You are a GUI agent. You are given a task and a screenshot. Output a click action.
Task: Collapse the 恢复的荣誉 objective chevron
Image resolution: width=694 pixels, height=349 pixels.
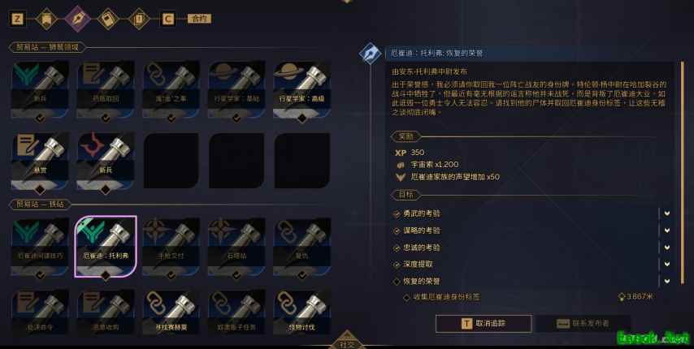667,281
